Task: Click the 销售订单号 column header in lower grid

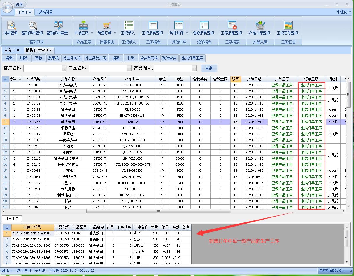Action: pyautogui.click(x=32, y=227)
